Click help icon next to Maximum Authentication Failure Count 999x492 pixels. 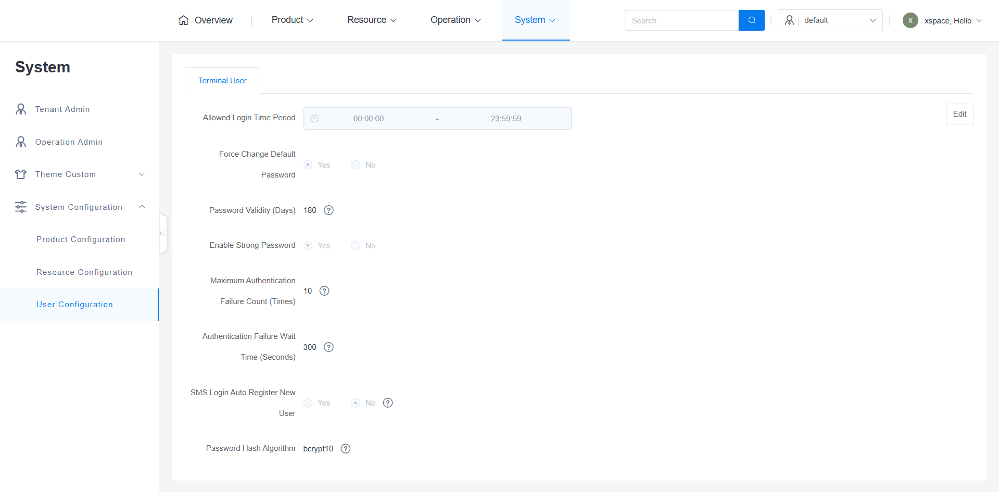[x=324, y=291]
